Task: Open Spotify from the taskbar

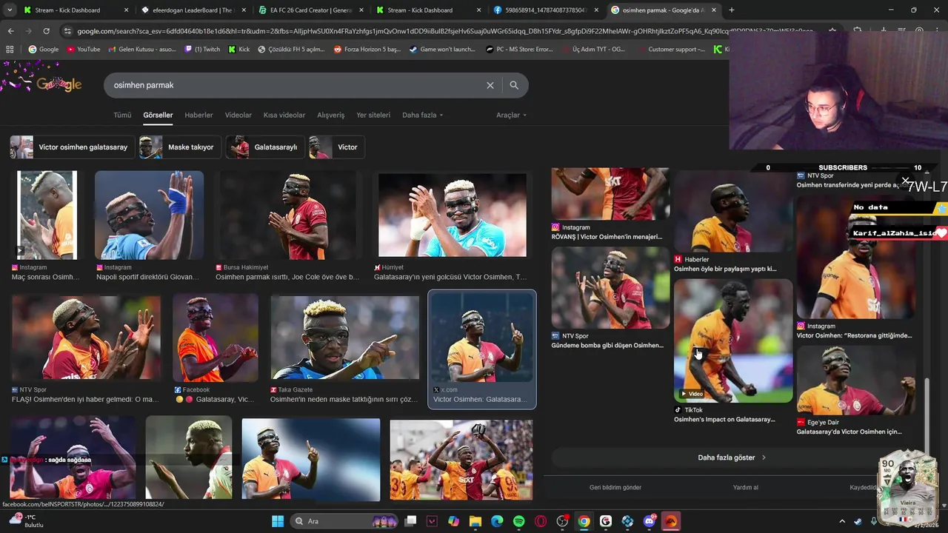Action: [x=518, y=521]
